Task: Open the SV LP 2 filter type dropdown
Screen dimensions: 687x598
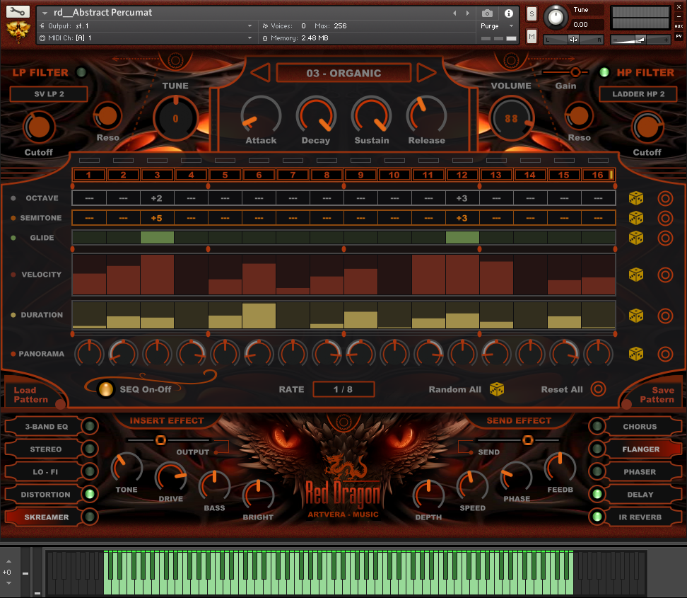Action: 49,94
